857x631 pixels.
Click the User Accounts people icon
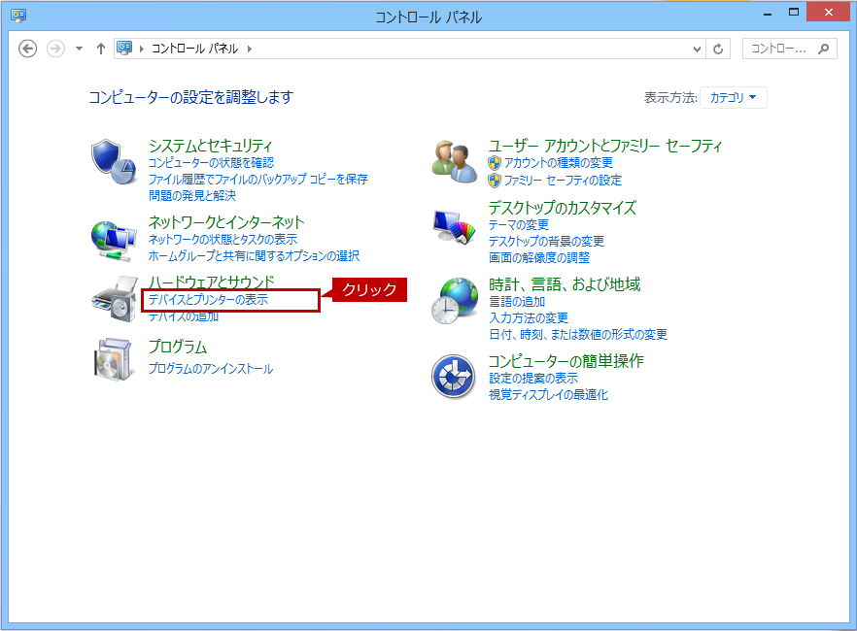point(455,161)
